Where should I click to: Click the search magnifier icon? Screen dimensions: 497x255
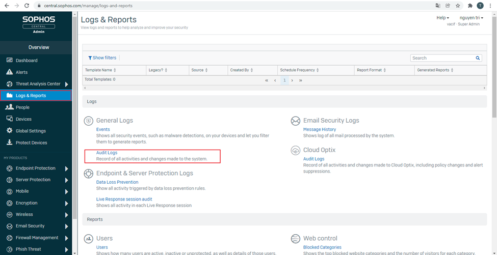point(478,58)
